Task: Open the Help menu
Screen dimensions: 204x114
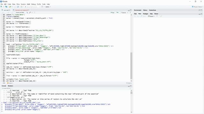Action: pyautogui.click(x=48, y=4)
